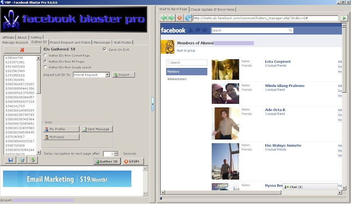Open the Import List ID To dropdown
This screenshot has height=204, width=351.
[107, 75]
